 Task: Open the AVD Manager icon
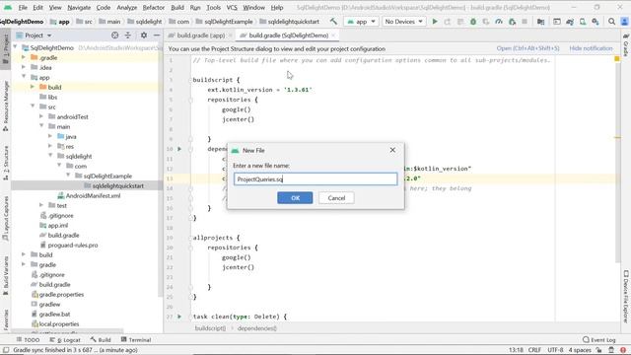583,22
